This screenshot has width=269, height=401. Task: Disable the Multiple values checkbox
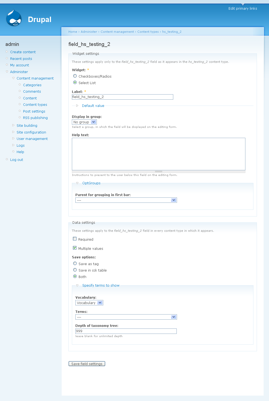click(x=75, y=248)
